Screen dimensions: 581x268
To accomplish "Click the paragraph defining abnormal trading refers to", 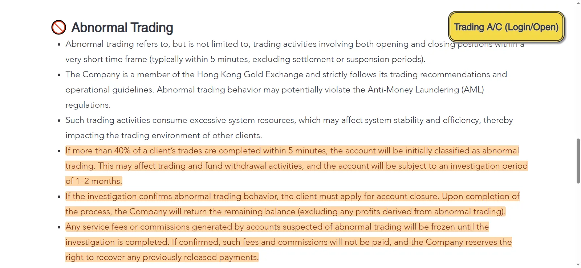I will 294,51.
